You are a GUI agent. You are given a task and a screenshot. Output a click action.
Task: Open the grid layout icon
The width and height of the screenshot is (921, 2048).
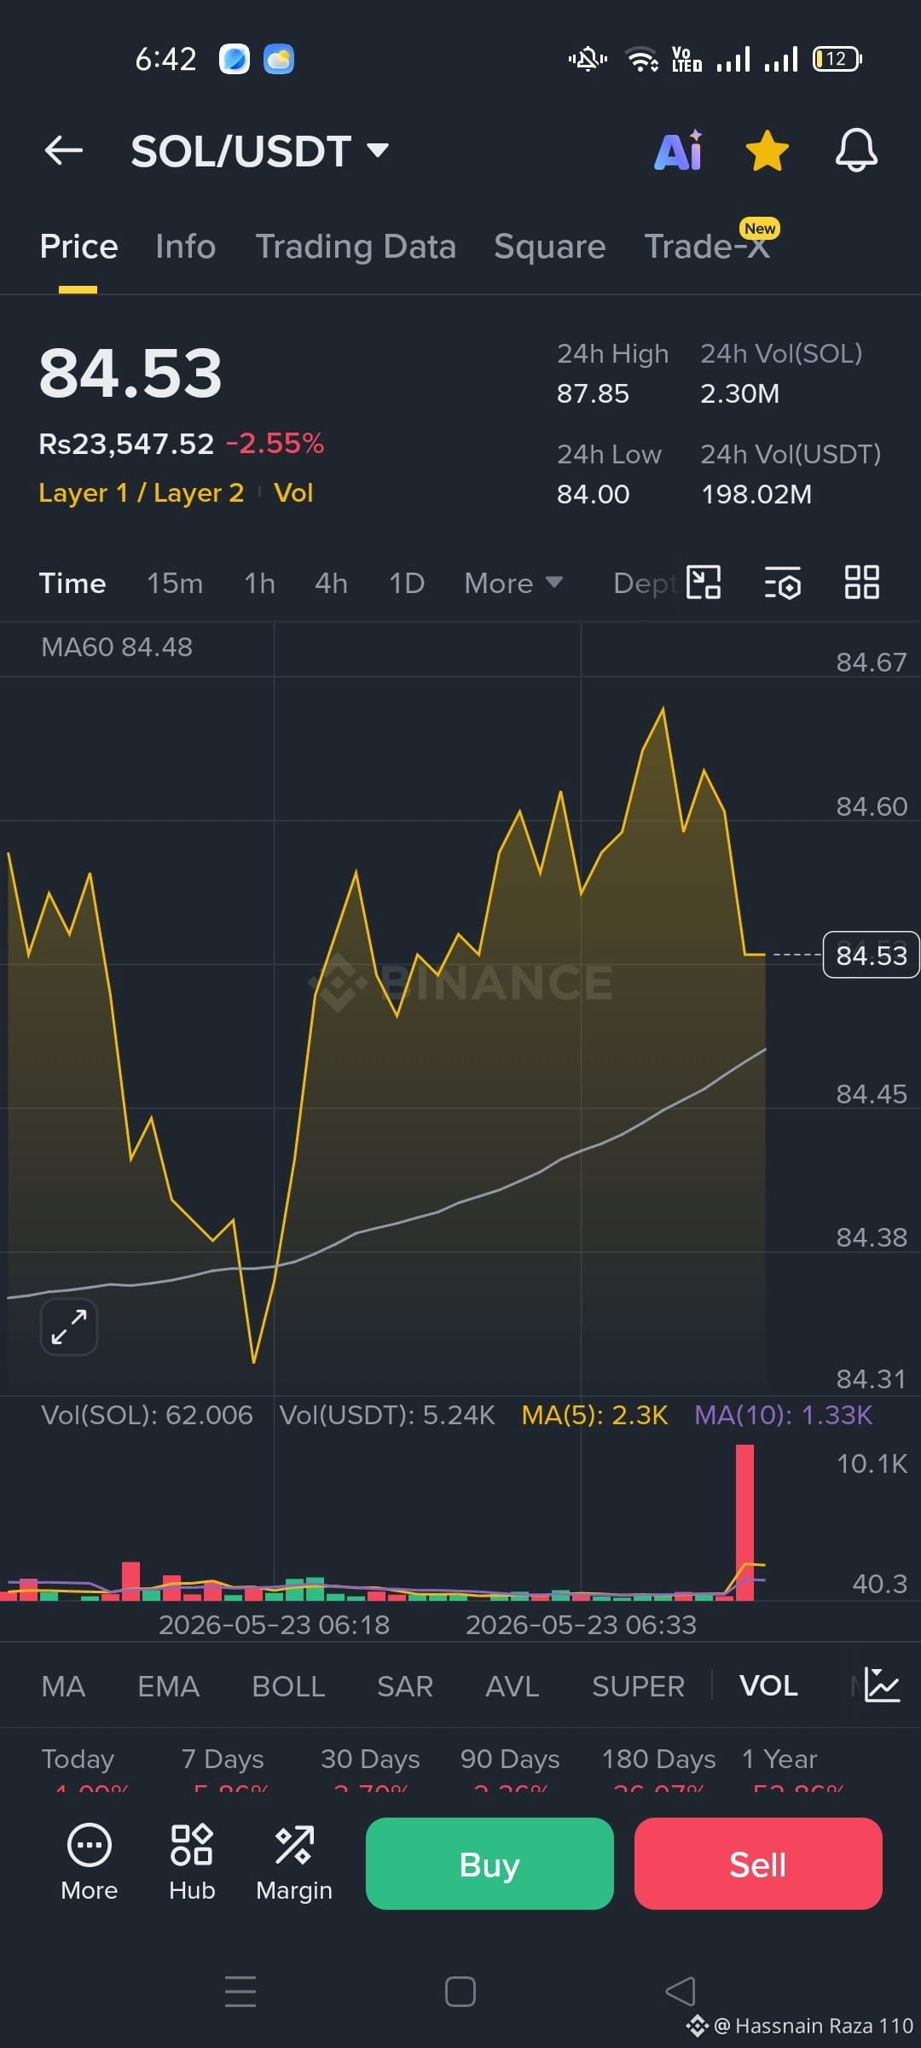[x=861, y=583]
